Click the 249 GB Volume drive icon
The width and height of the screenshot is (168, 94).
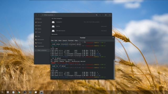click(53, 31)
